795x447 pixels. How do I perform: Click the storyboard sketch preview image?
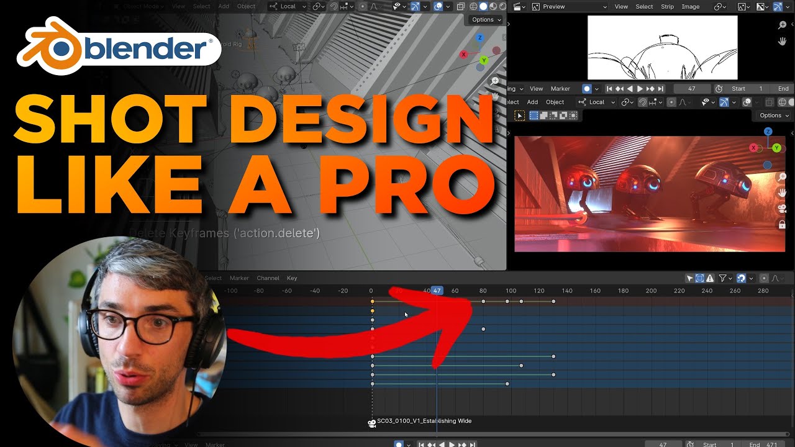(x=662, y=47)
